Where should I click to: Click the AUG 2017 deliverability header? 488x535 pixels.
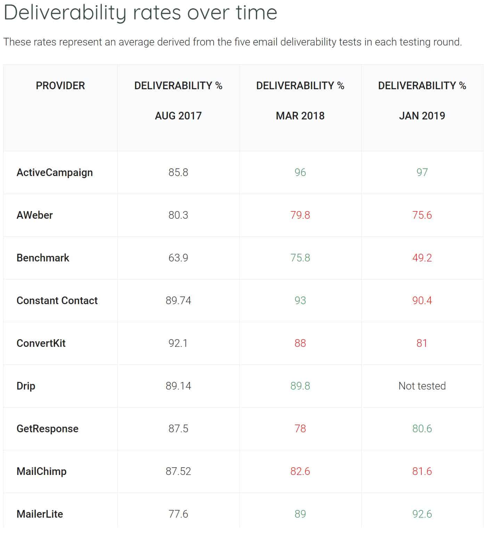pos(178,101)
